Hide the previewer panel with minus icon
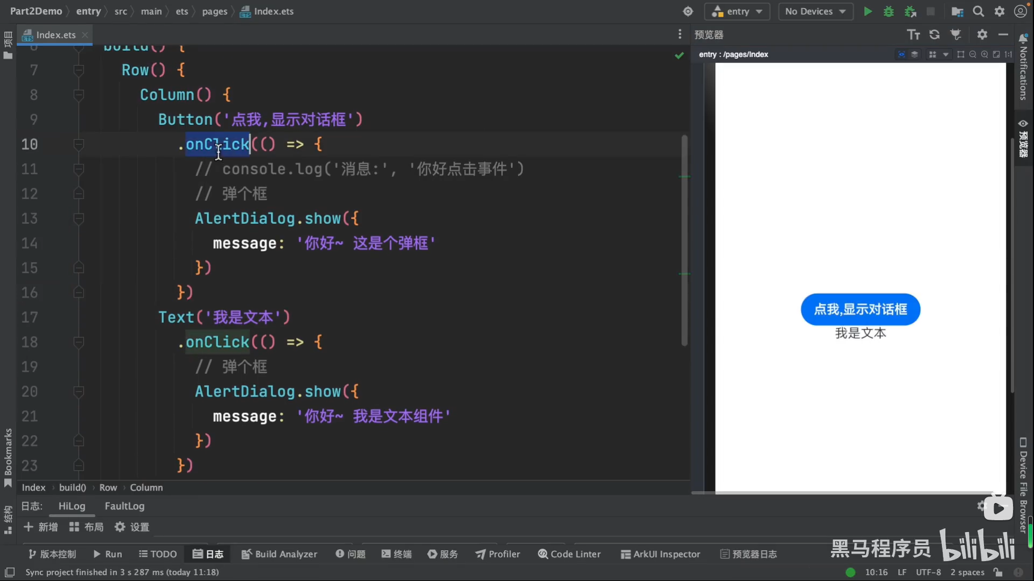 [1003, 34]
